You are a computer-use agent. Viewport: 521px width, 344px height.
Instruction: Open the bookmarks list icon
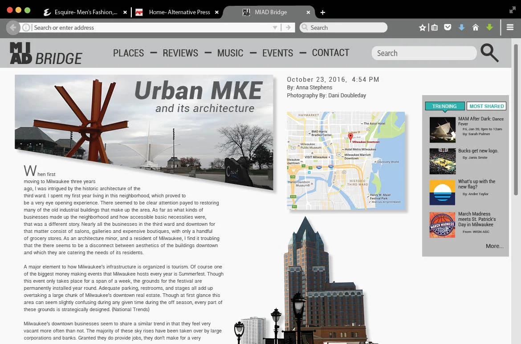434,28
